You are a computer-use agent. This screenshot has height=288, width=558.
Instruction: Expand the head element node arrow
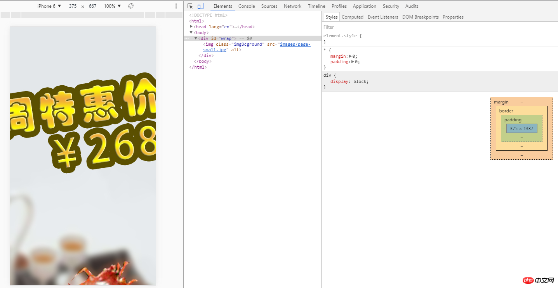191,27
